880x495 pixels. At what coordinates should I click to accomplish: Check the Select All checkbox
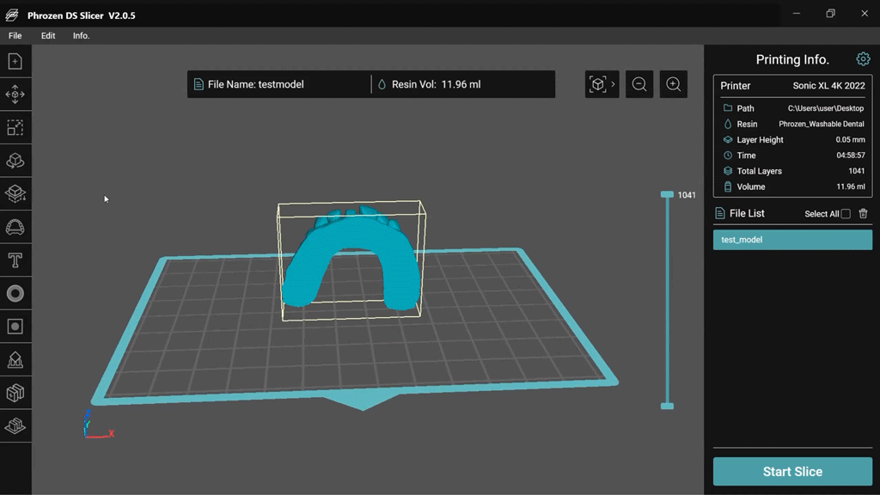[x=846, y=214]
